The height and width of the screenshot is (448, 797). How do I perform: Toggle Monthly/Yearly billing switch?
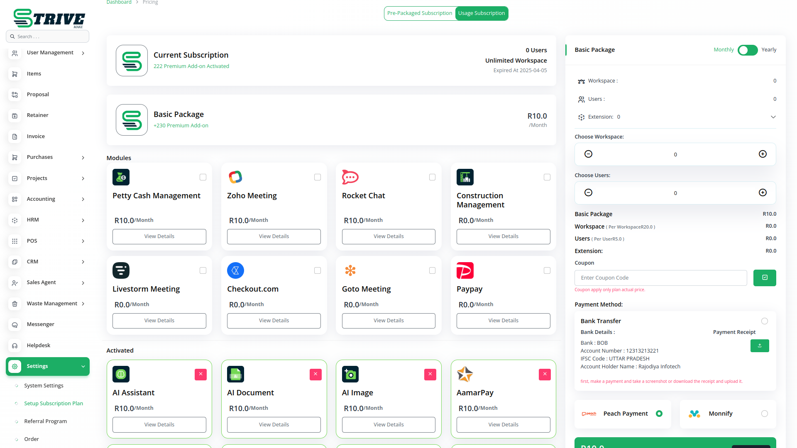747,50
